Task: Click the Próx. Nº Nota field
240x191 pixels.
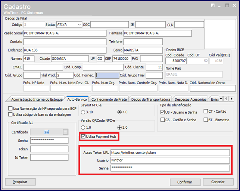Action: coord(36,88)
